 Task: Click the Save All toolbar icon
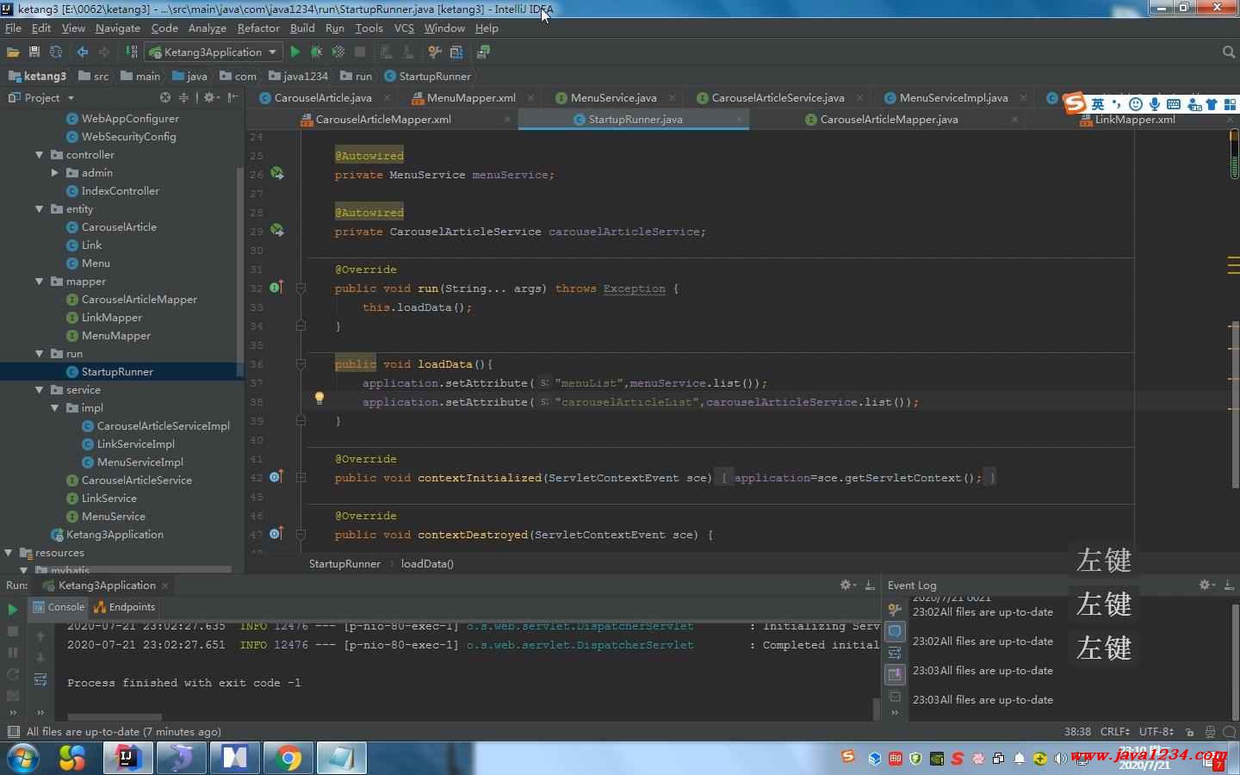click(34, 52)
